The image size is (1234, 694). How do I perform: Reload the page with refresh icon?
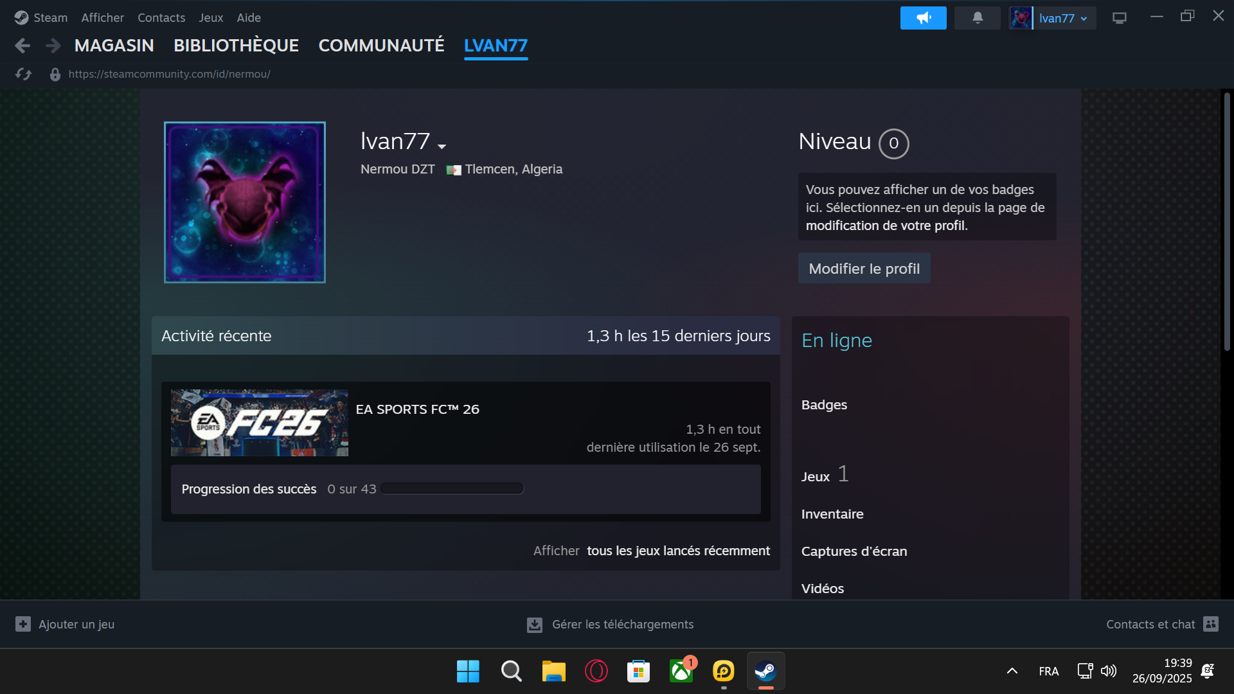[23, 74]
